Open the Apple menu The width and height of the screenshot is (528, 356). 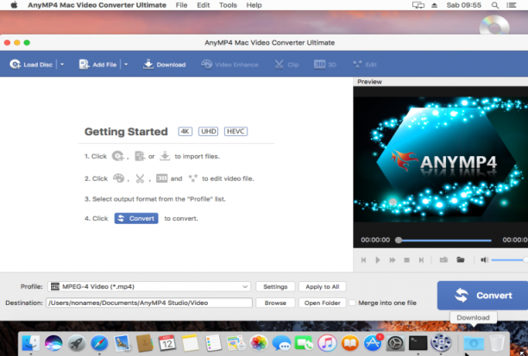[14, 5]
